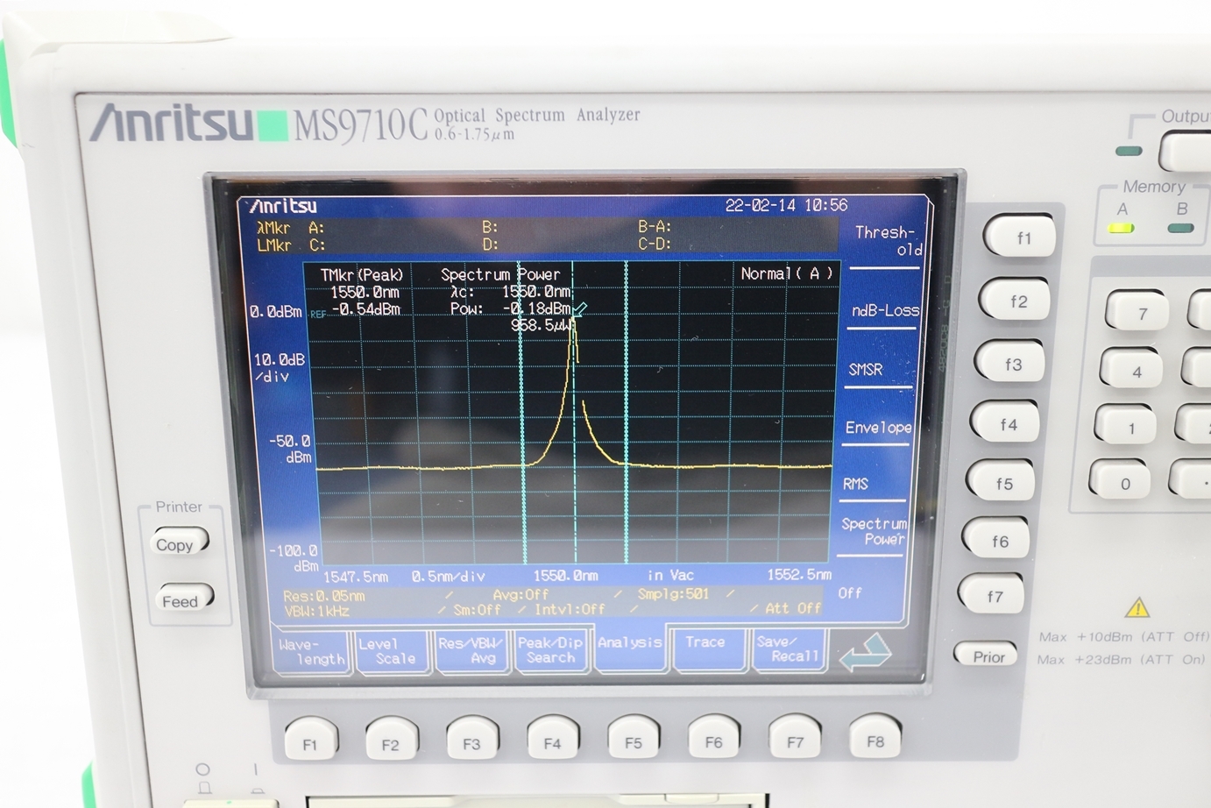The width and height of the screenshot is (1211, 808).
Task: Toggle the Memory B indicator
Action: tap(1180, 228)
